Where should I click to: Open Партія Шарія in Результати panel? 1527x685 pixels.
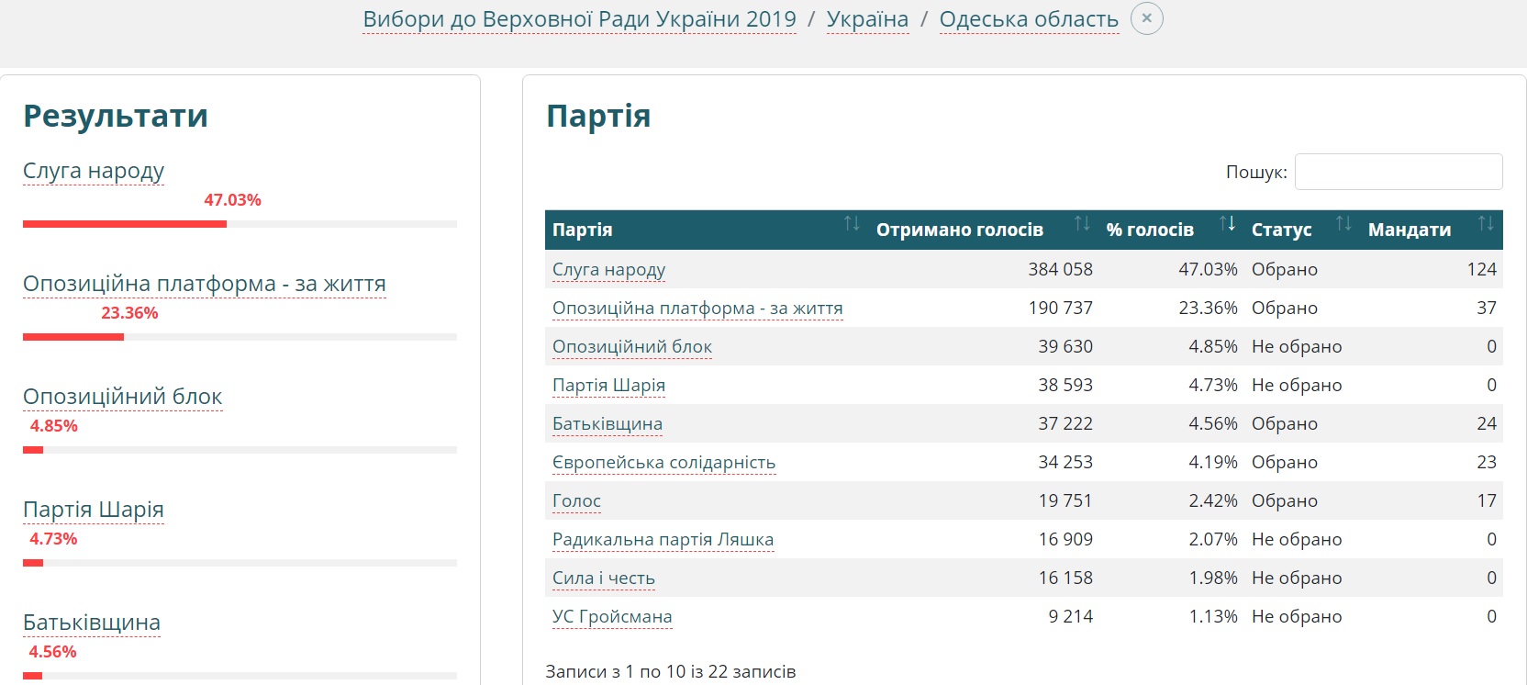(x=94, y=510)
